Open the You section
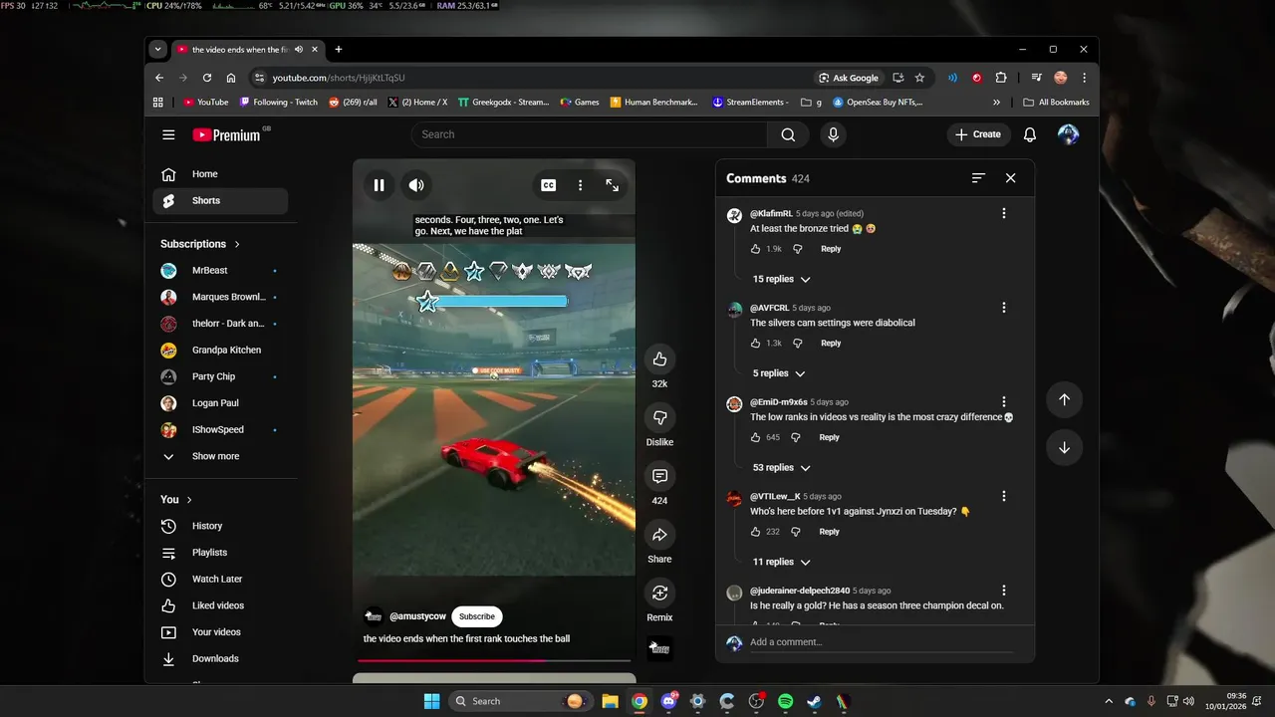The image size is (1275, 717). point(176,500)
